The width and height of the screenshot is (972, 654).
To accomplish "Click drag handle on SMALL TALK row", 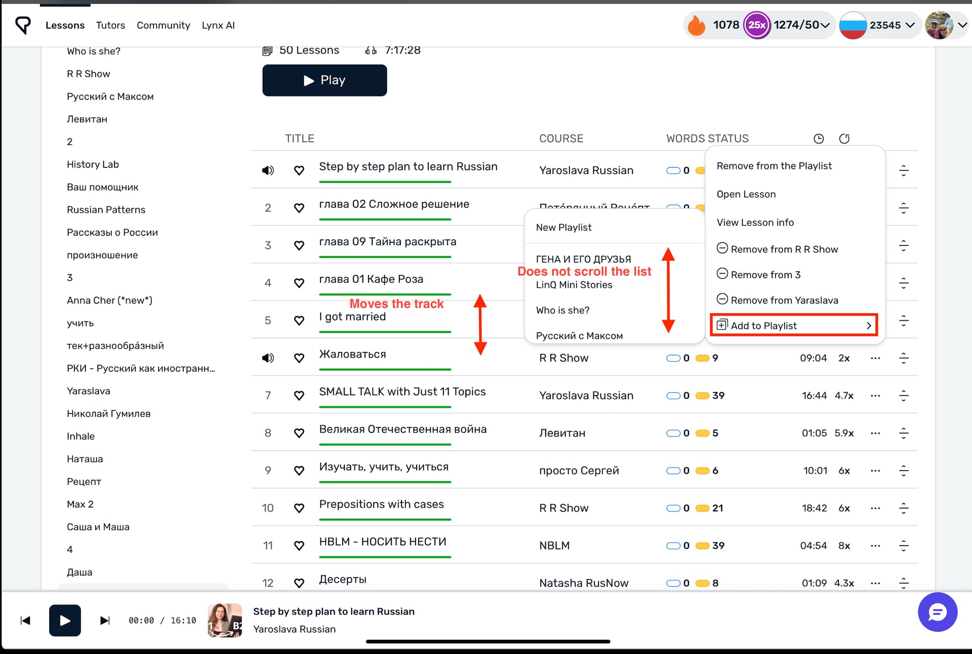I will pos(904,396).
